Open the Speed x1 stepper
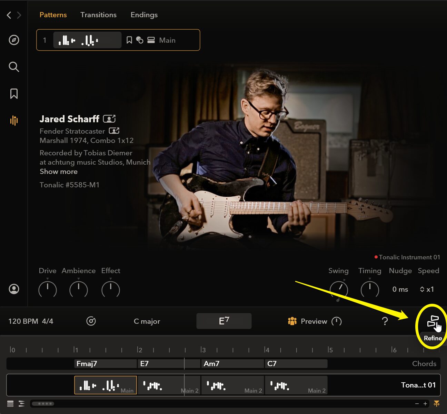The image size is (447, 414). [x=427, y=289]
